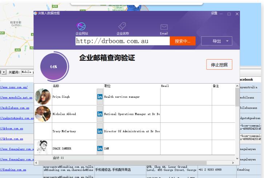Open LinkedIn profile for Priya Singh

[100, 97]
